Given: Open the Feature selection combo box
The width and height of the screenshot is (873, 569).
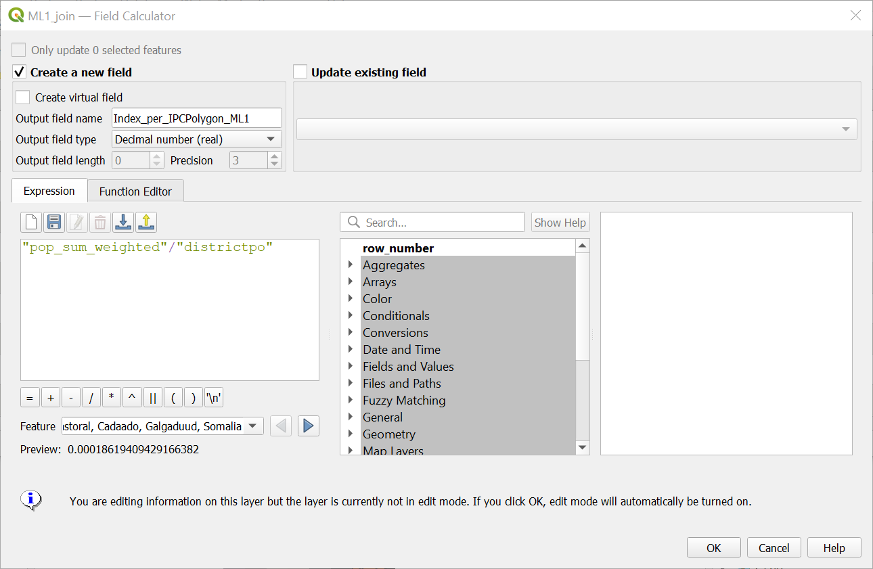Looking at the screenshot, I should (x=162, y=426).
